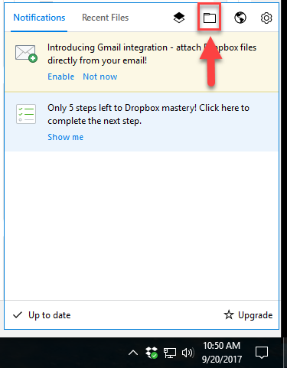Open the settings gear icon

(266, 18)
